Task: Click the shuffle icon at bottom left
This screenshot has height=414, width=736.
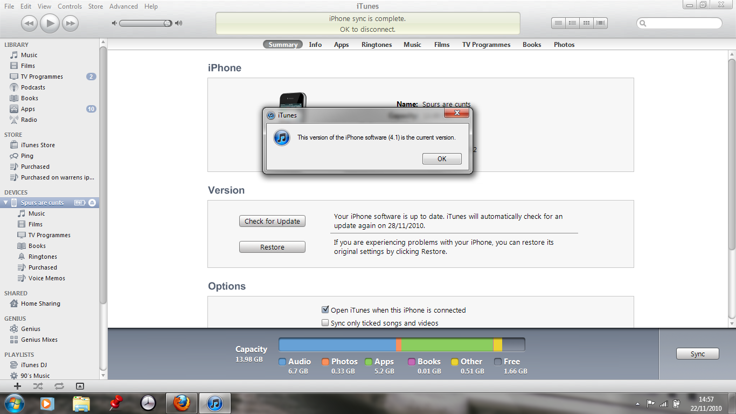Action: (38, 386)
